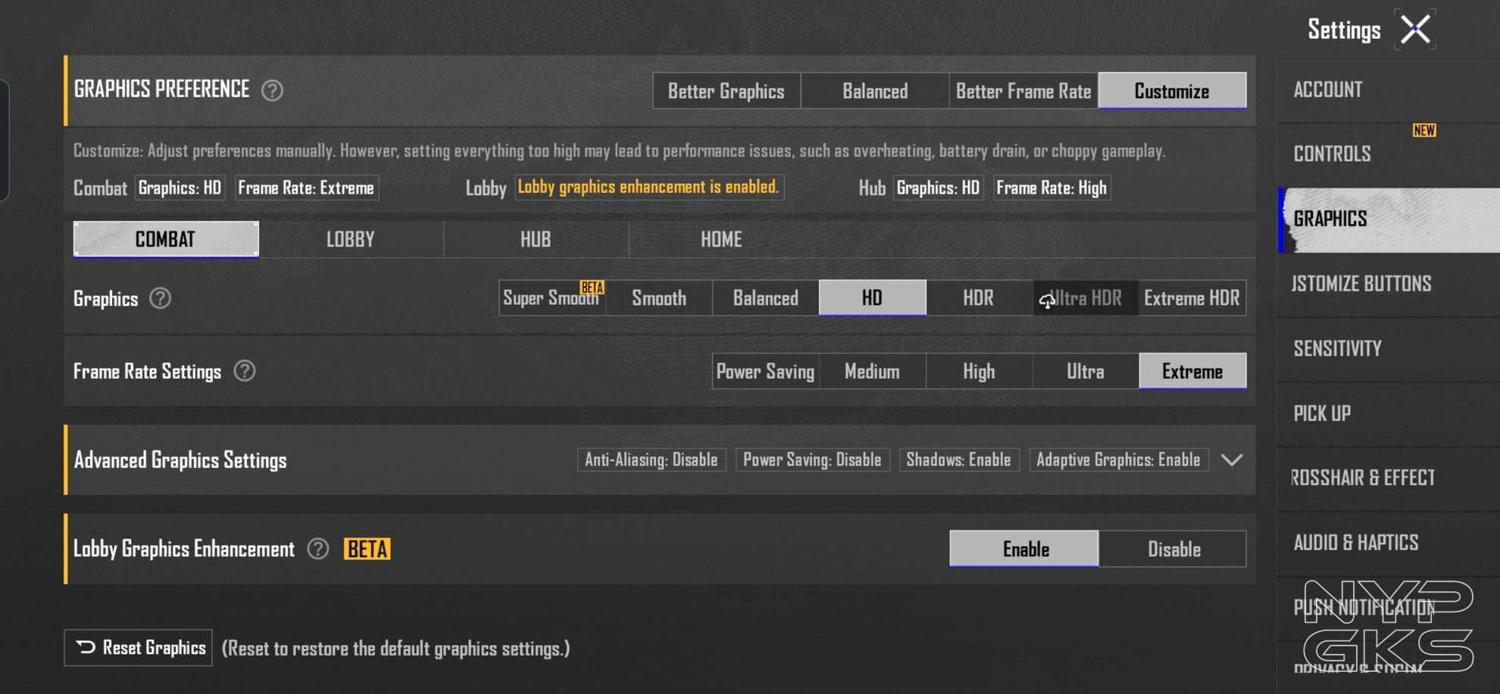1500x694 pixels.
Task: Open ACCOUNT settings section
Action: [x=1388, y=90]
